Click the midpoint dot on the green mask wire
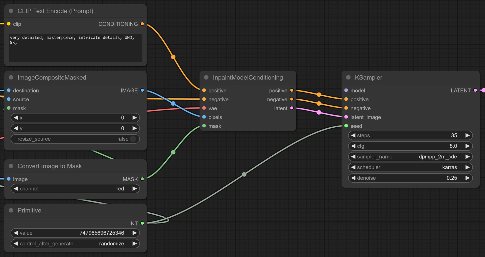485x257 pixels. [x=173, y=152]
